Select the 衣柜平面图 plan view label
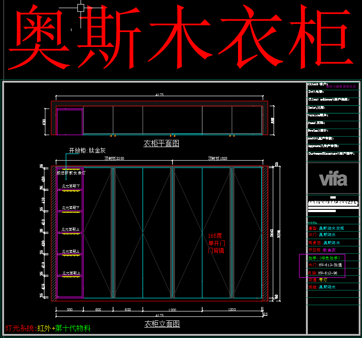This screenshot has width=362, height=338. point(162,144)
